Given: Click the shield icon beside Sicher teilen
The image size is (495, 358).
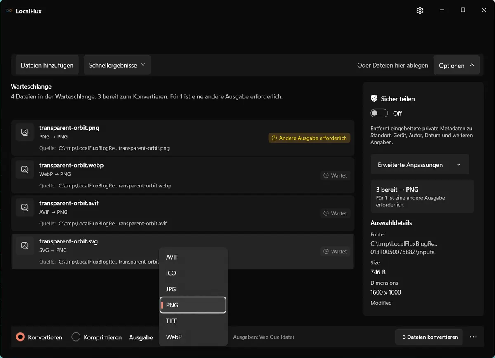Looking at the screenshot, I should coord(374,98).
